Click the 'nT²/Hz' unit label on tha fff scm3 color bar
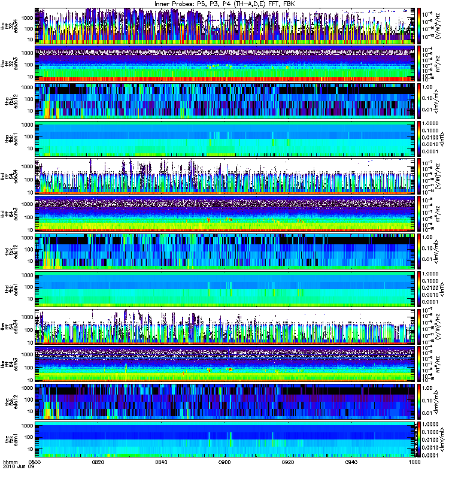This screenshot has height=479, width=449. (x=438, y=64)
